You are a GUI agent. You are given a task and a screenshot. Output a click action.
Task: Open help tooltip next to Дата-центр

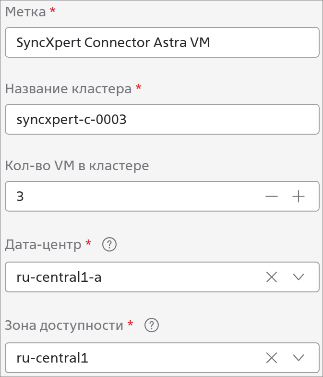pyautogui.click(x=109, y=244)
